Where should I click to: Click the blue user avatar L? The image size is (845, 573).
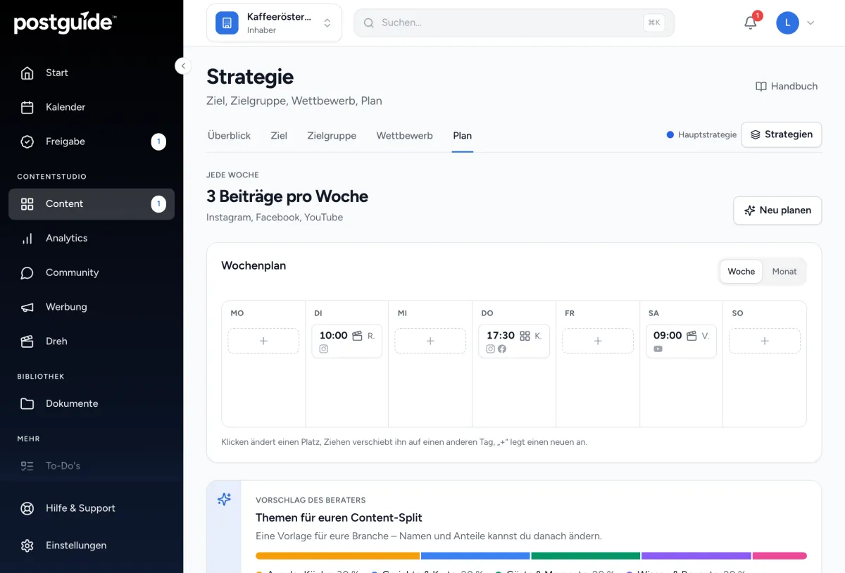787,23
